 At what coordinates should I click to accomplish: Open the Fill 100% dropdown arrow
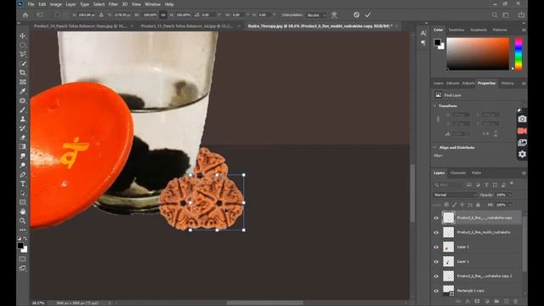[x=510, y=205]
